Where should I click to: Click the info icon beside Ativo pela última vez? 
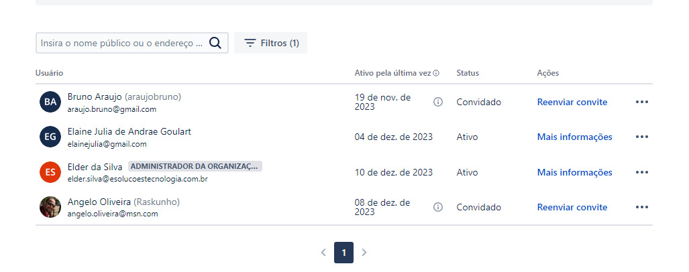coord(436,73)
